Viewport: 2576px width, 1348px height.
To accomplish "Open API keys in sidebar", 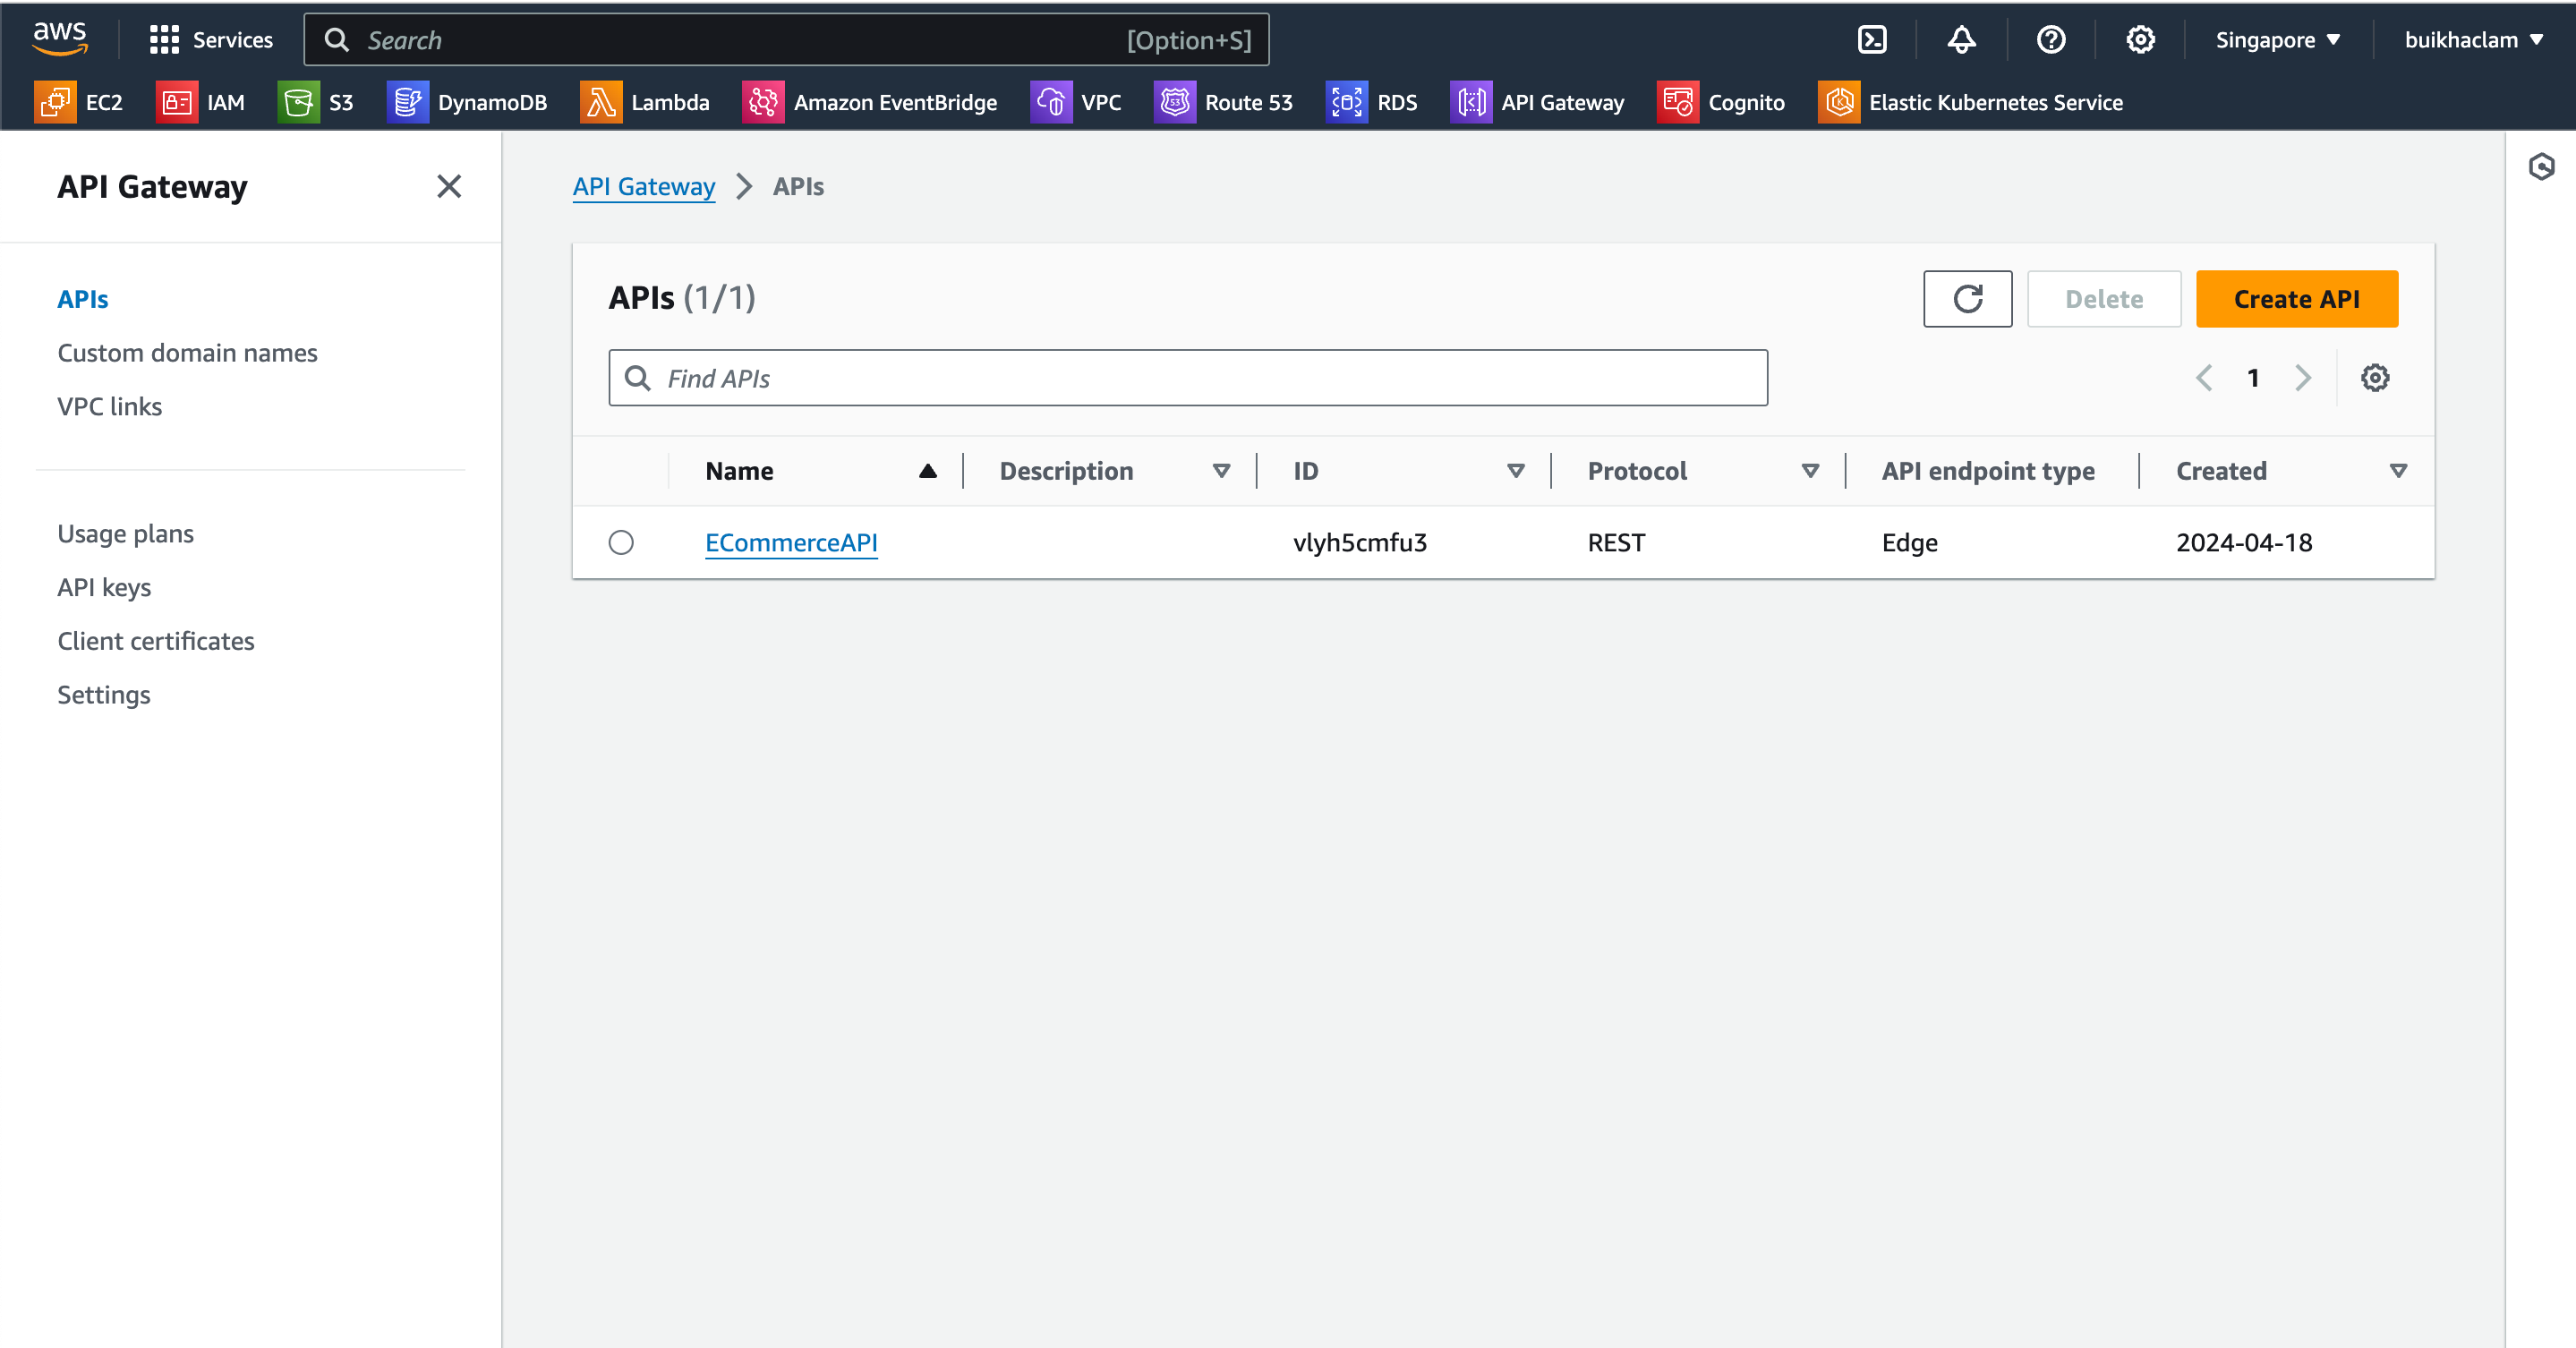I will point(104,588).
